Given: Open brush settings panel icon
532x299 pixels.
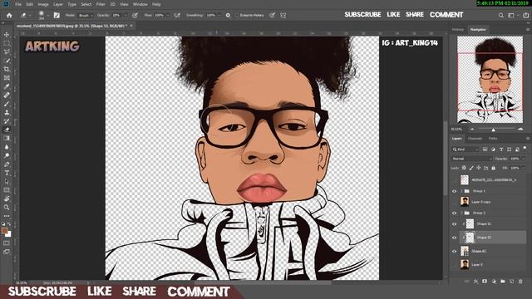Looking at the screenshot, I should point(57,15).
